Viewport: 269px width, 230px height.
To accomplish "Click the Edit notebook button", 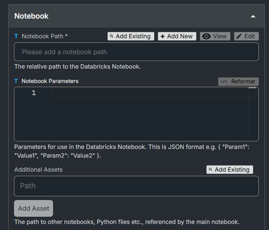I will (246, 36).
